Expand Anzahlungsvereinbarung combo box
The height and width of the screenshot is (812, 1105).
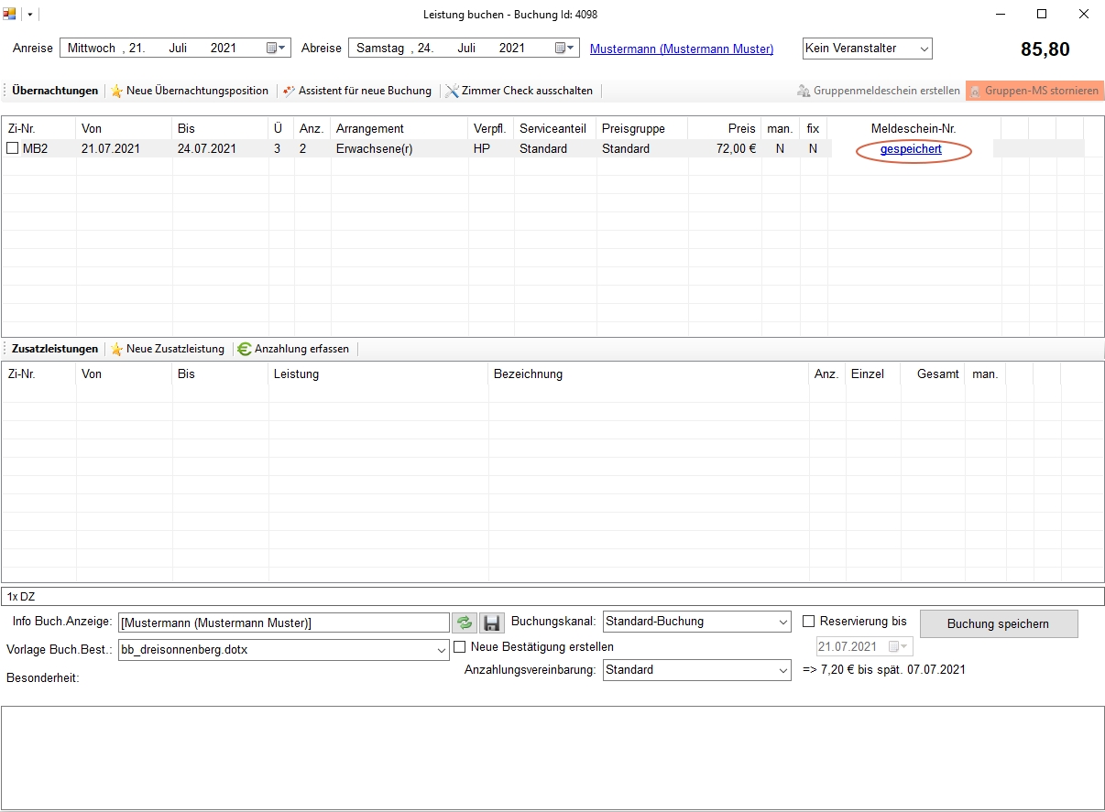click(782, 670)
